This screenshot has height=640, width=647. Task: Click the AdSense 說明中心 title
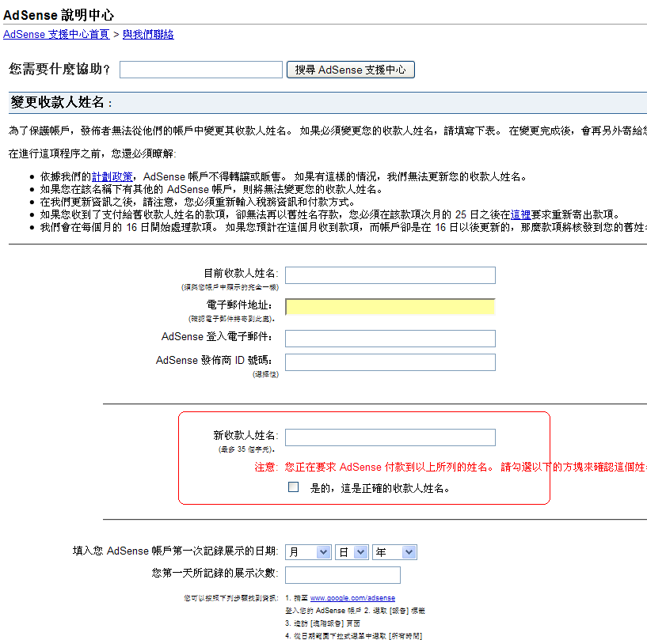coord(59,15)
